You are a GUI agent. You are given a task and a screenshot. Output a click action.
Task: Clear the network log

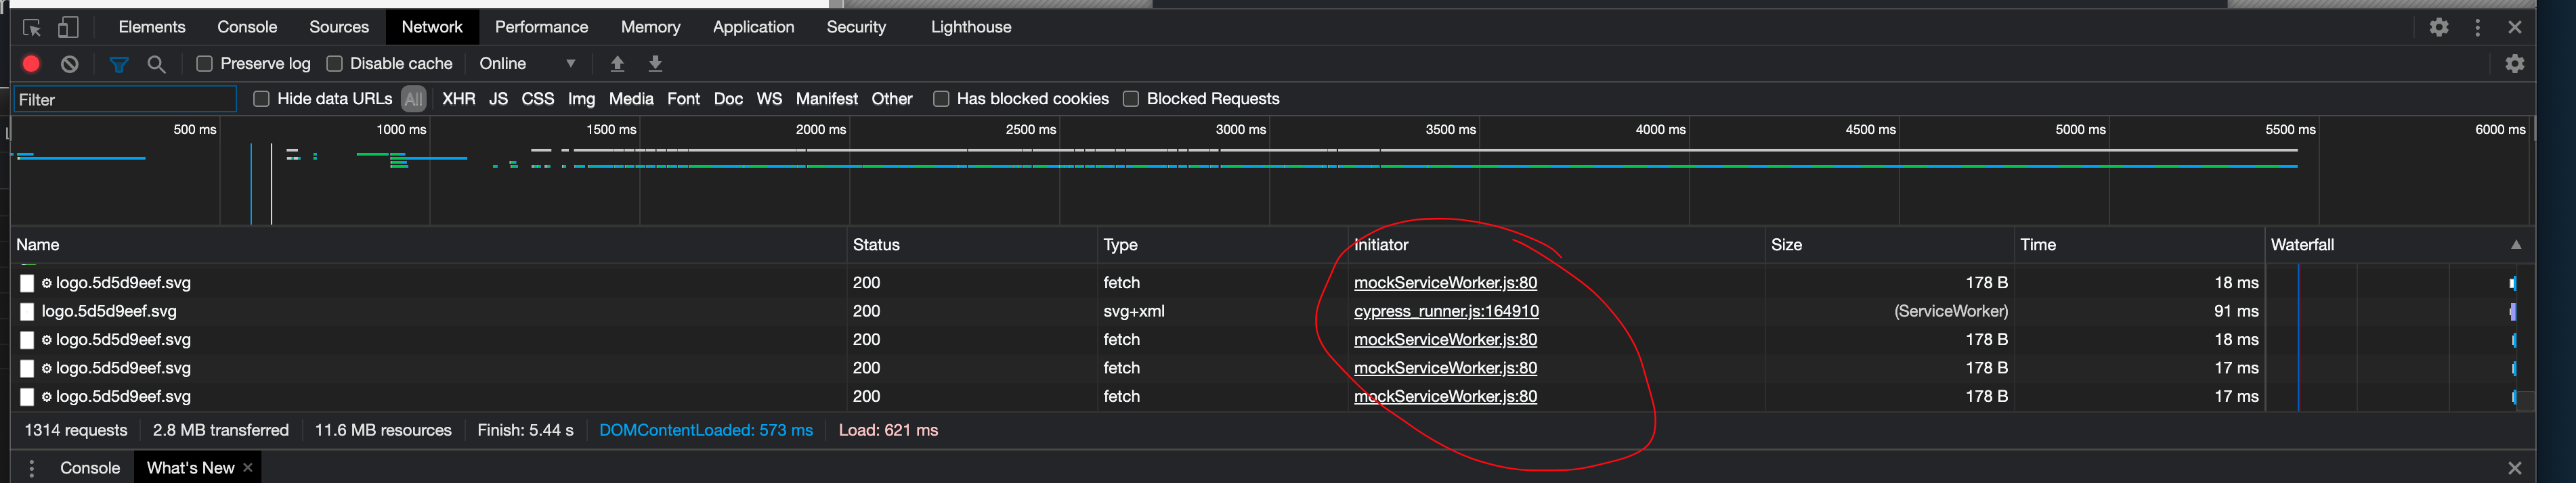click(69, 64)
